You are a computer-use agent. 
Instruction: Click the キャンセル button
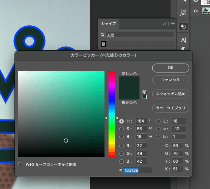click(171, 80)
